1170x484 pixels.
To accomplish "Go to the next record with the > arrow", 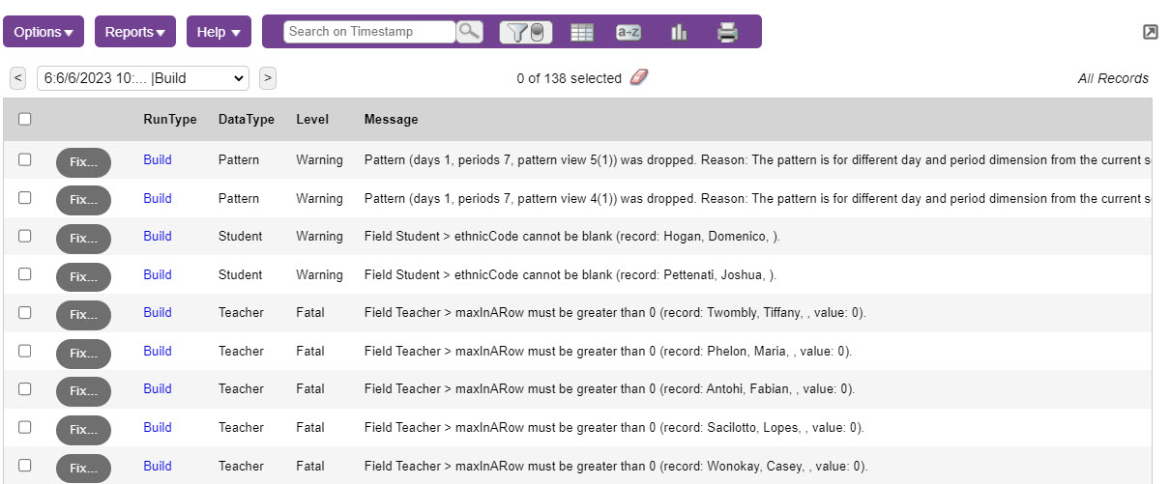I will click(x=268, y=78).
